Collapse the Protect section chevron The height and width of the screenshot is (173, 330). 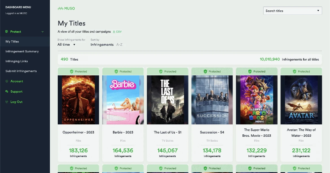(42, 32)
